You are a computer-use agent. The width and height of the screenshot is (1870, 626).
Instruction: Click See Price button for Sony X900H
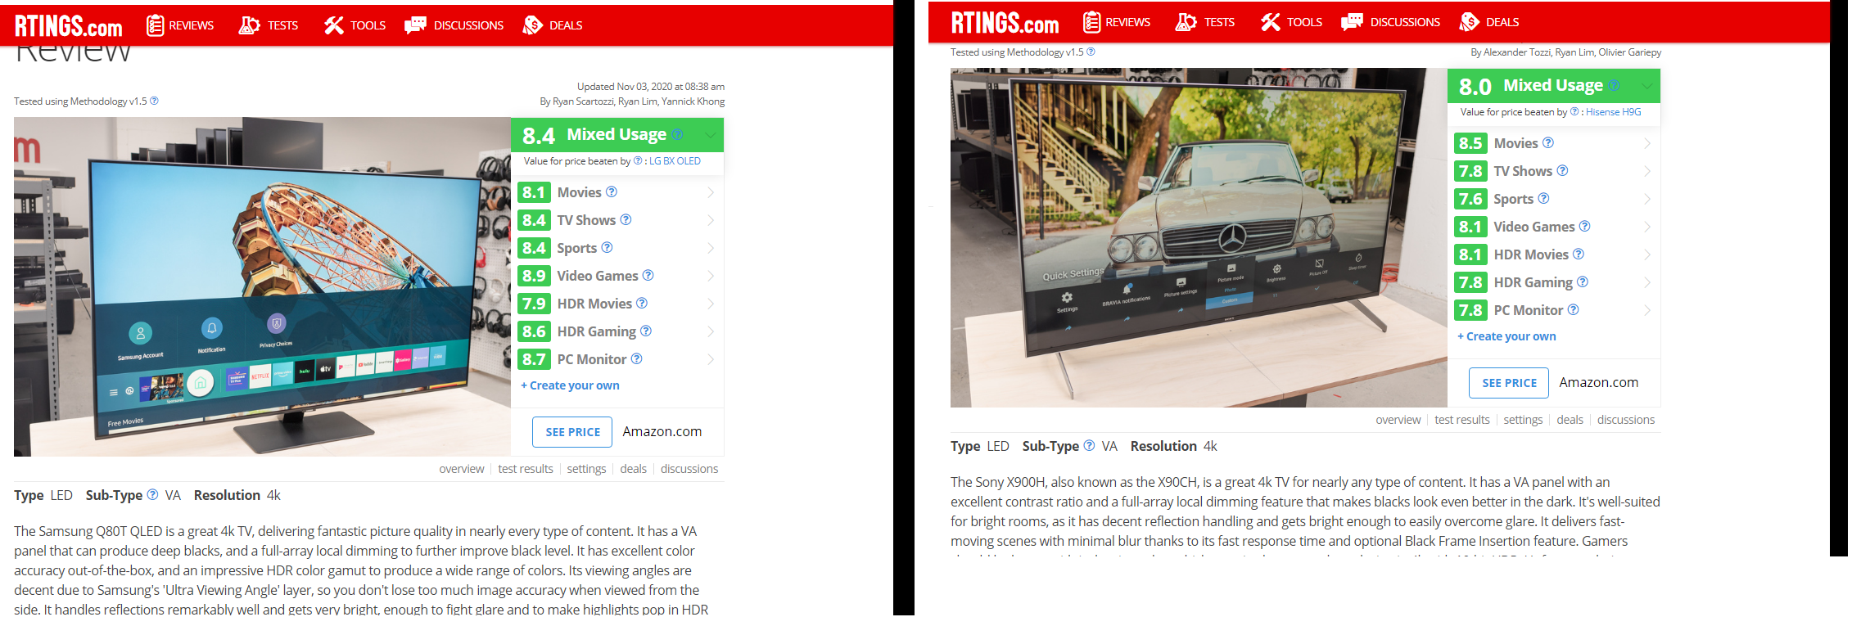(x=1509, y=383)
